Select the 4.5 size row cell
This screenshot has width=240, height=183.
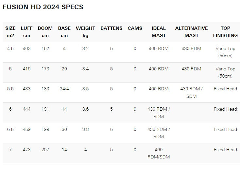tap(10, 48)
